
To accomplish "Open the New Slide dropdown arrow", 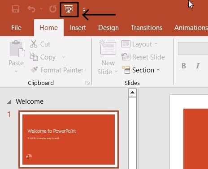I will point(116,72).
